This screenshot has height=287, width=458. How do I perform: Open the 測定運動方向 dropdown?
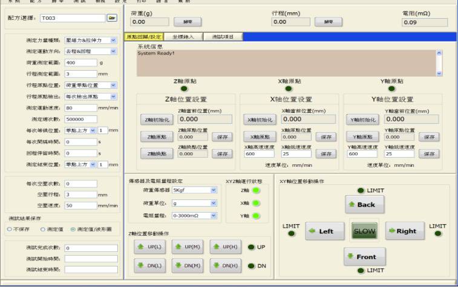[x=113, y=51]
